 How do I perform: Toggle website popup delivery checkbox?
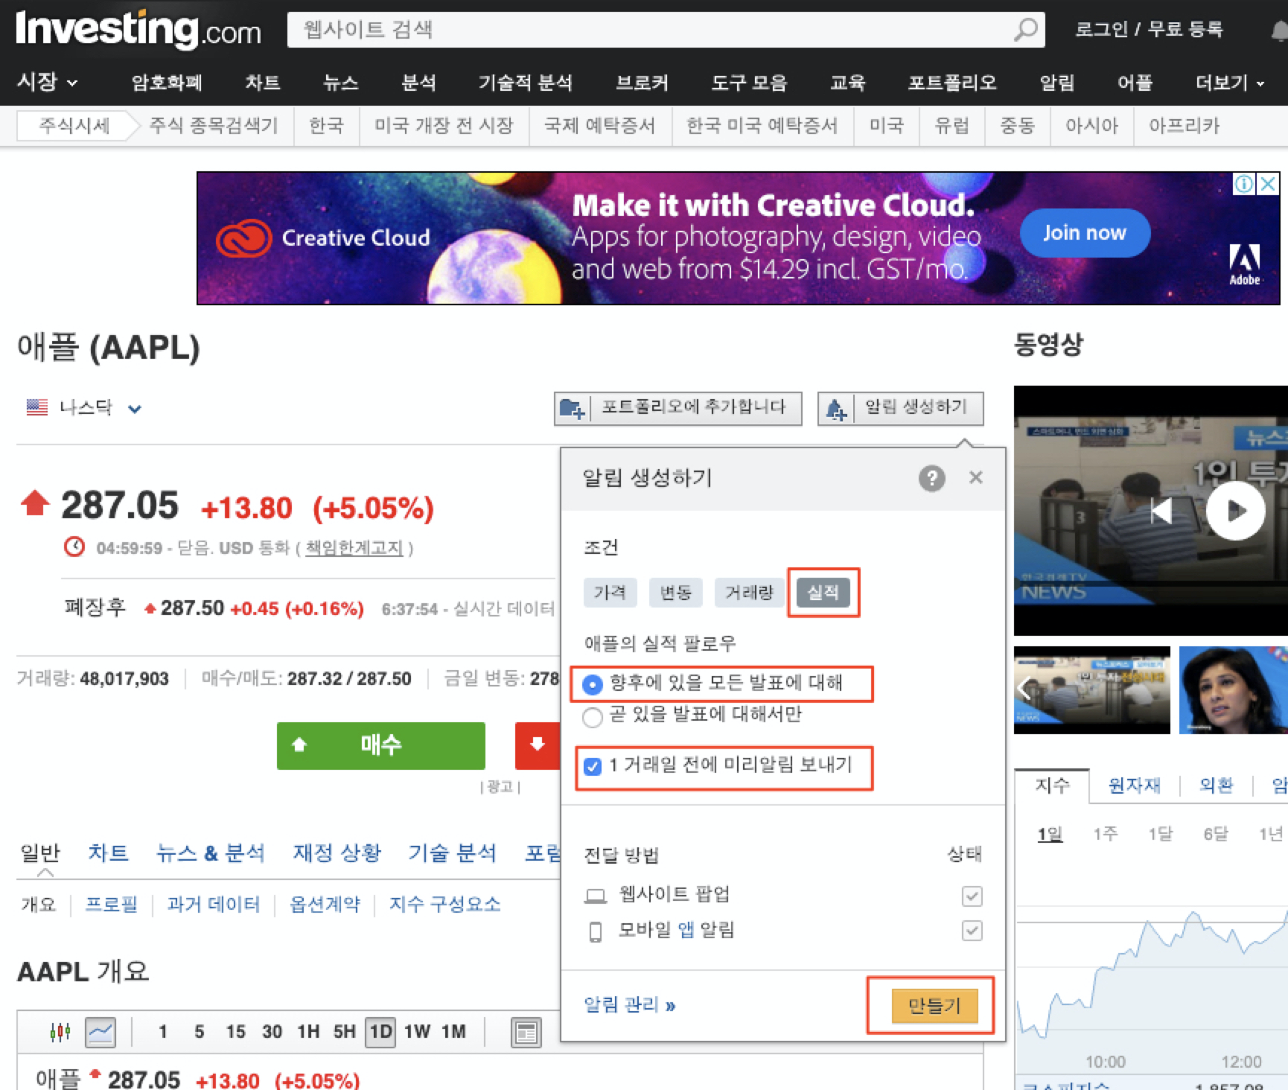pos(972,896)
